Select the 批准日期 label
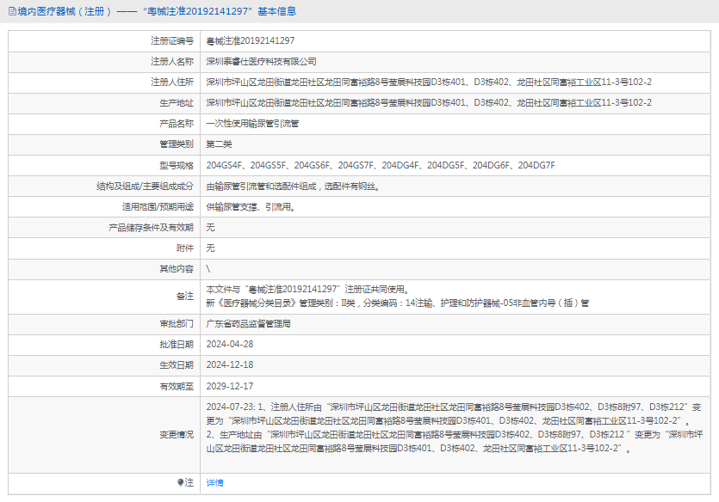This screenshot has width=719, height=502. coord(177,345)
